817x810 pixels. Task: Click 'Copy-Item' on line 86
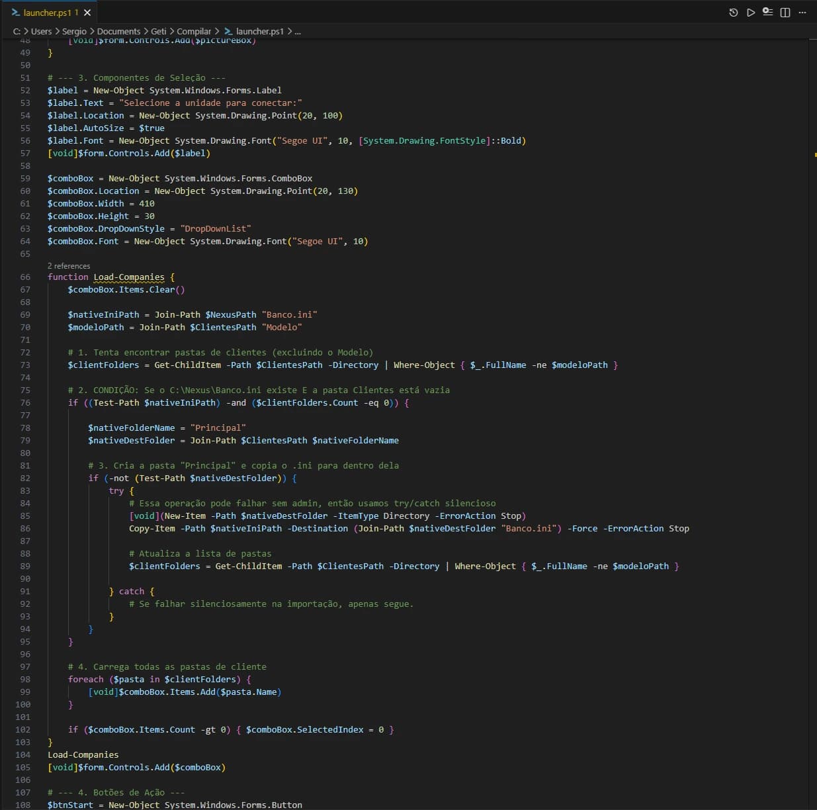pyautogui.click(x=152, y=528)
